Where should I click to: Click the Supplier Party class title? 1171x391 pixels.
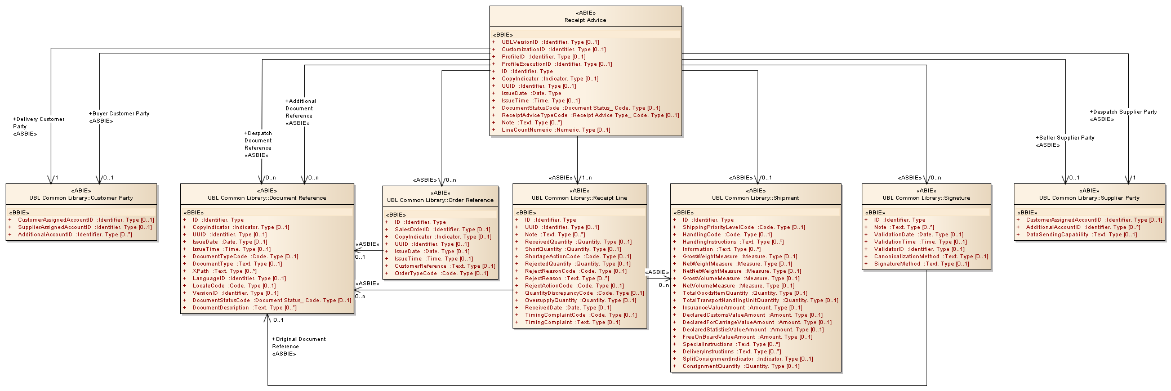[1089, 198]
